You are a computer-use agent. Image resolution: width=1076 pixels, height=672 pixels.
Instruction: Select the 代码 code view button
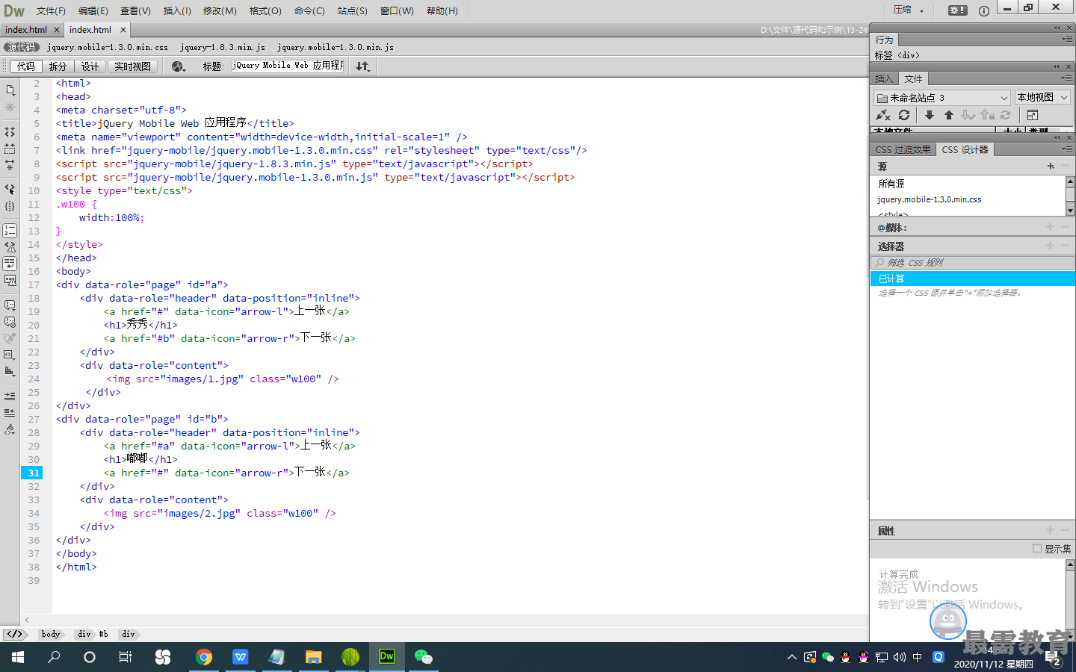pyautogui.click(x=25, y=66)
